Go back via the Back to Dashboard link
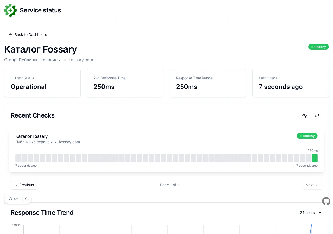Screen dimensions: 333x234 [28, 35]
